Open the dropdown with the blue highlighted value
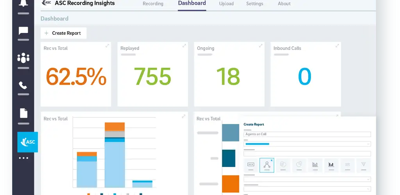The image size is (400, 195). pos(307,144)
